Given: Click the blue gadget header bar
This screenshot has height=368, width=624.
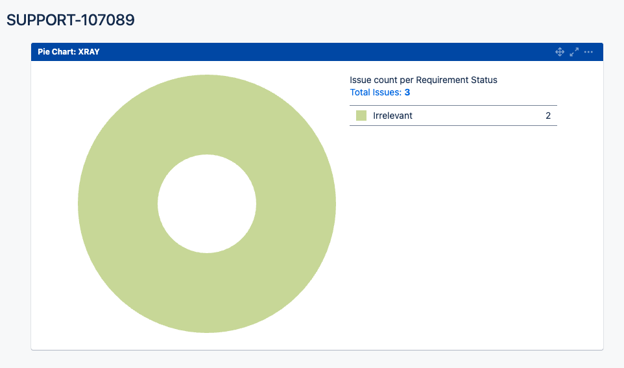Looking at the screenshot, I should 324,52.
